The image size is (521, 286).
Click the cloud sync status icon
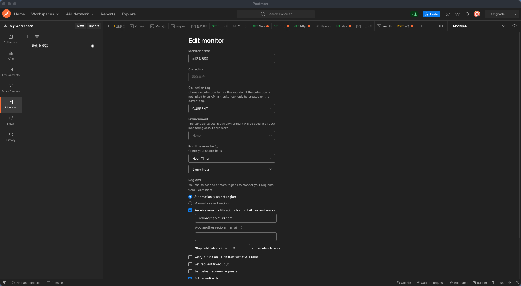[x=414, y=14]
